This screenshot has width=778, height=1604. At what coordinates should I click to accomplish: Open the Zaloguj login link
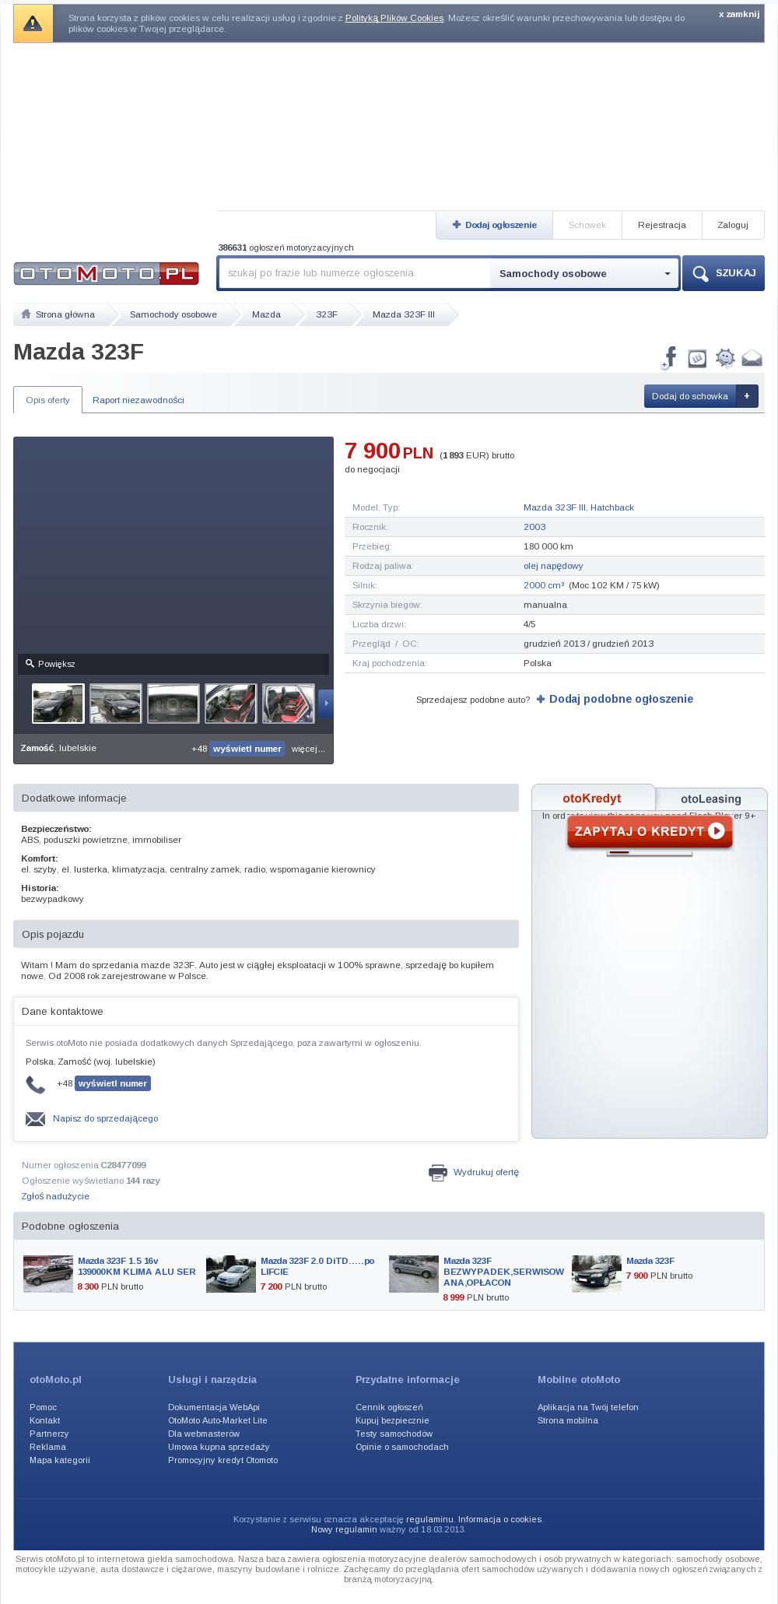(x=733, y=225)
